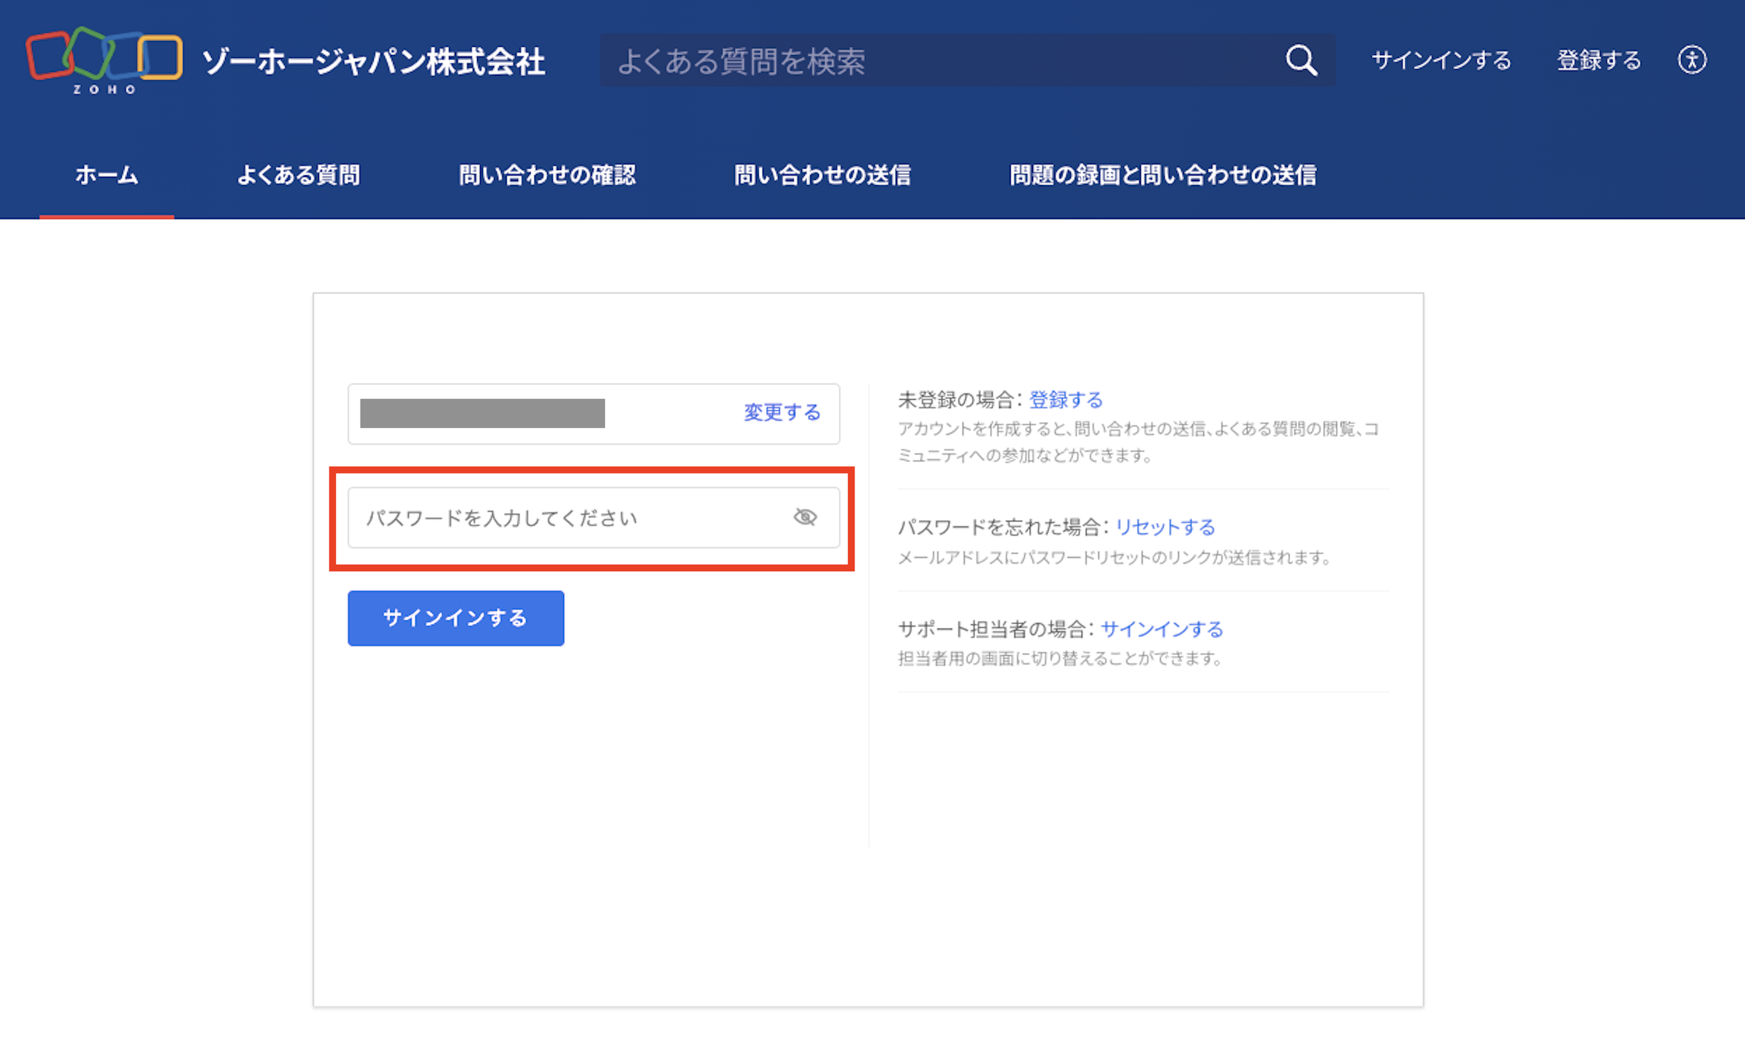Toggle password visibility eye icon
Image resolution: width=1745 pixels, height=1049 pixels.
805,517
